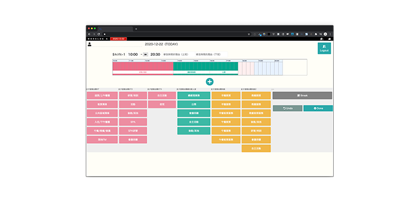Screen dimensions: 420x207
Task: Click the clock-out (下班) reason input field
Action: tap(211, 55)
